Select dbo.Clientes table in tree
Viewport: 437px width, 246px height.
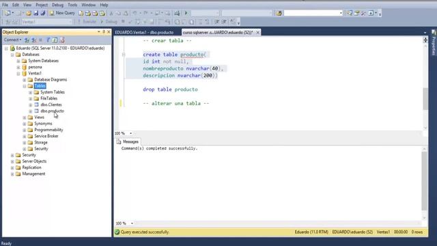[x=51, y=105]
